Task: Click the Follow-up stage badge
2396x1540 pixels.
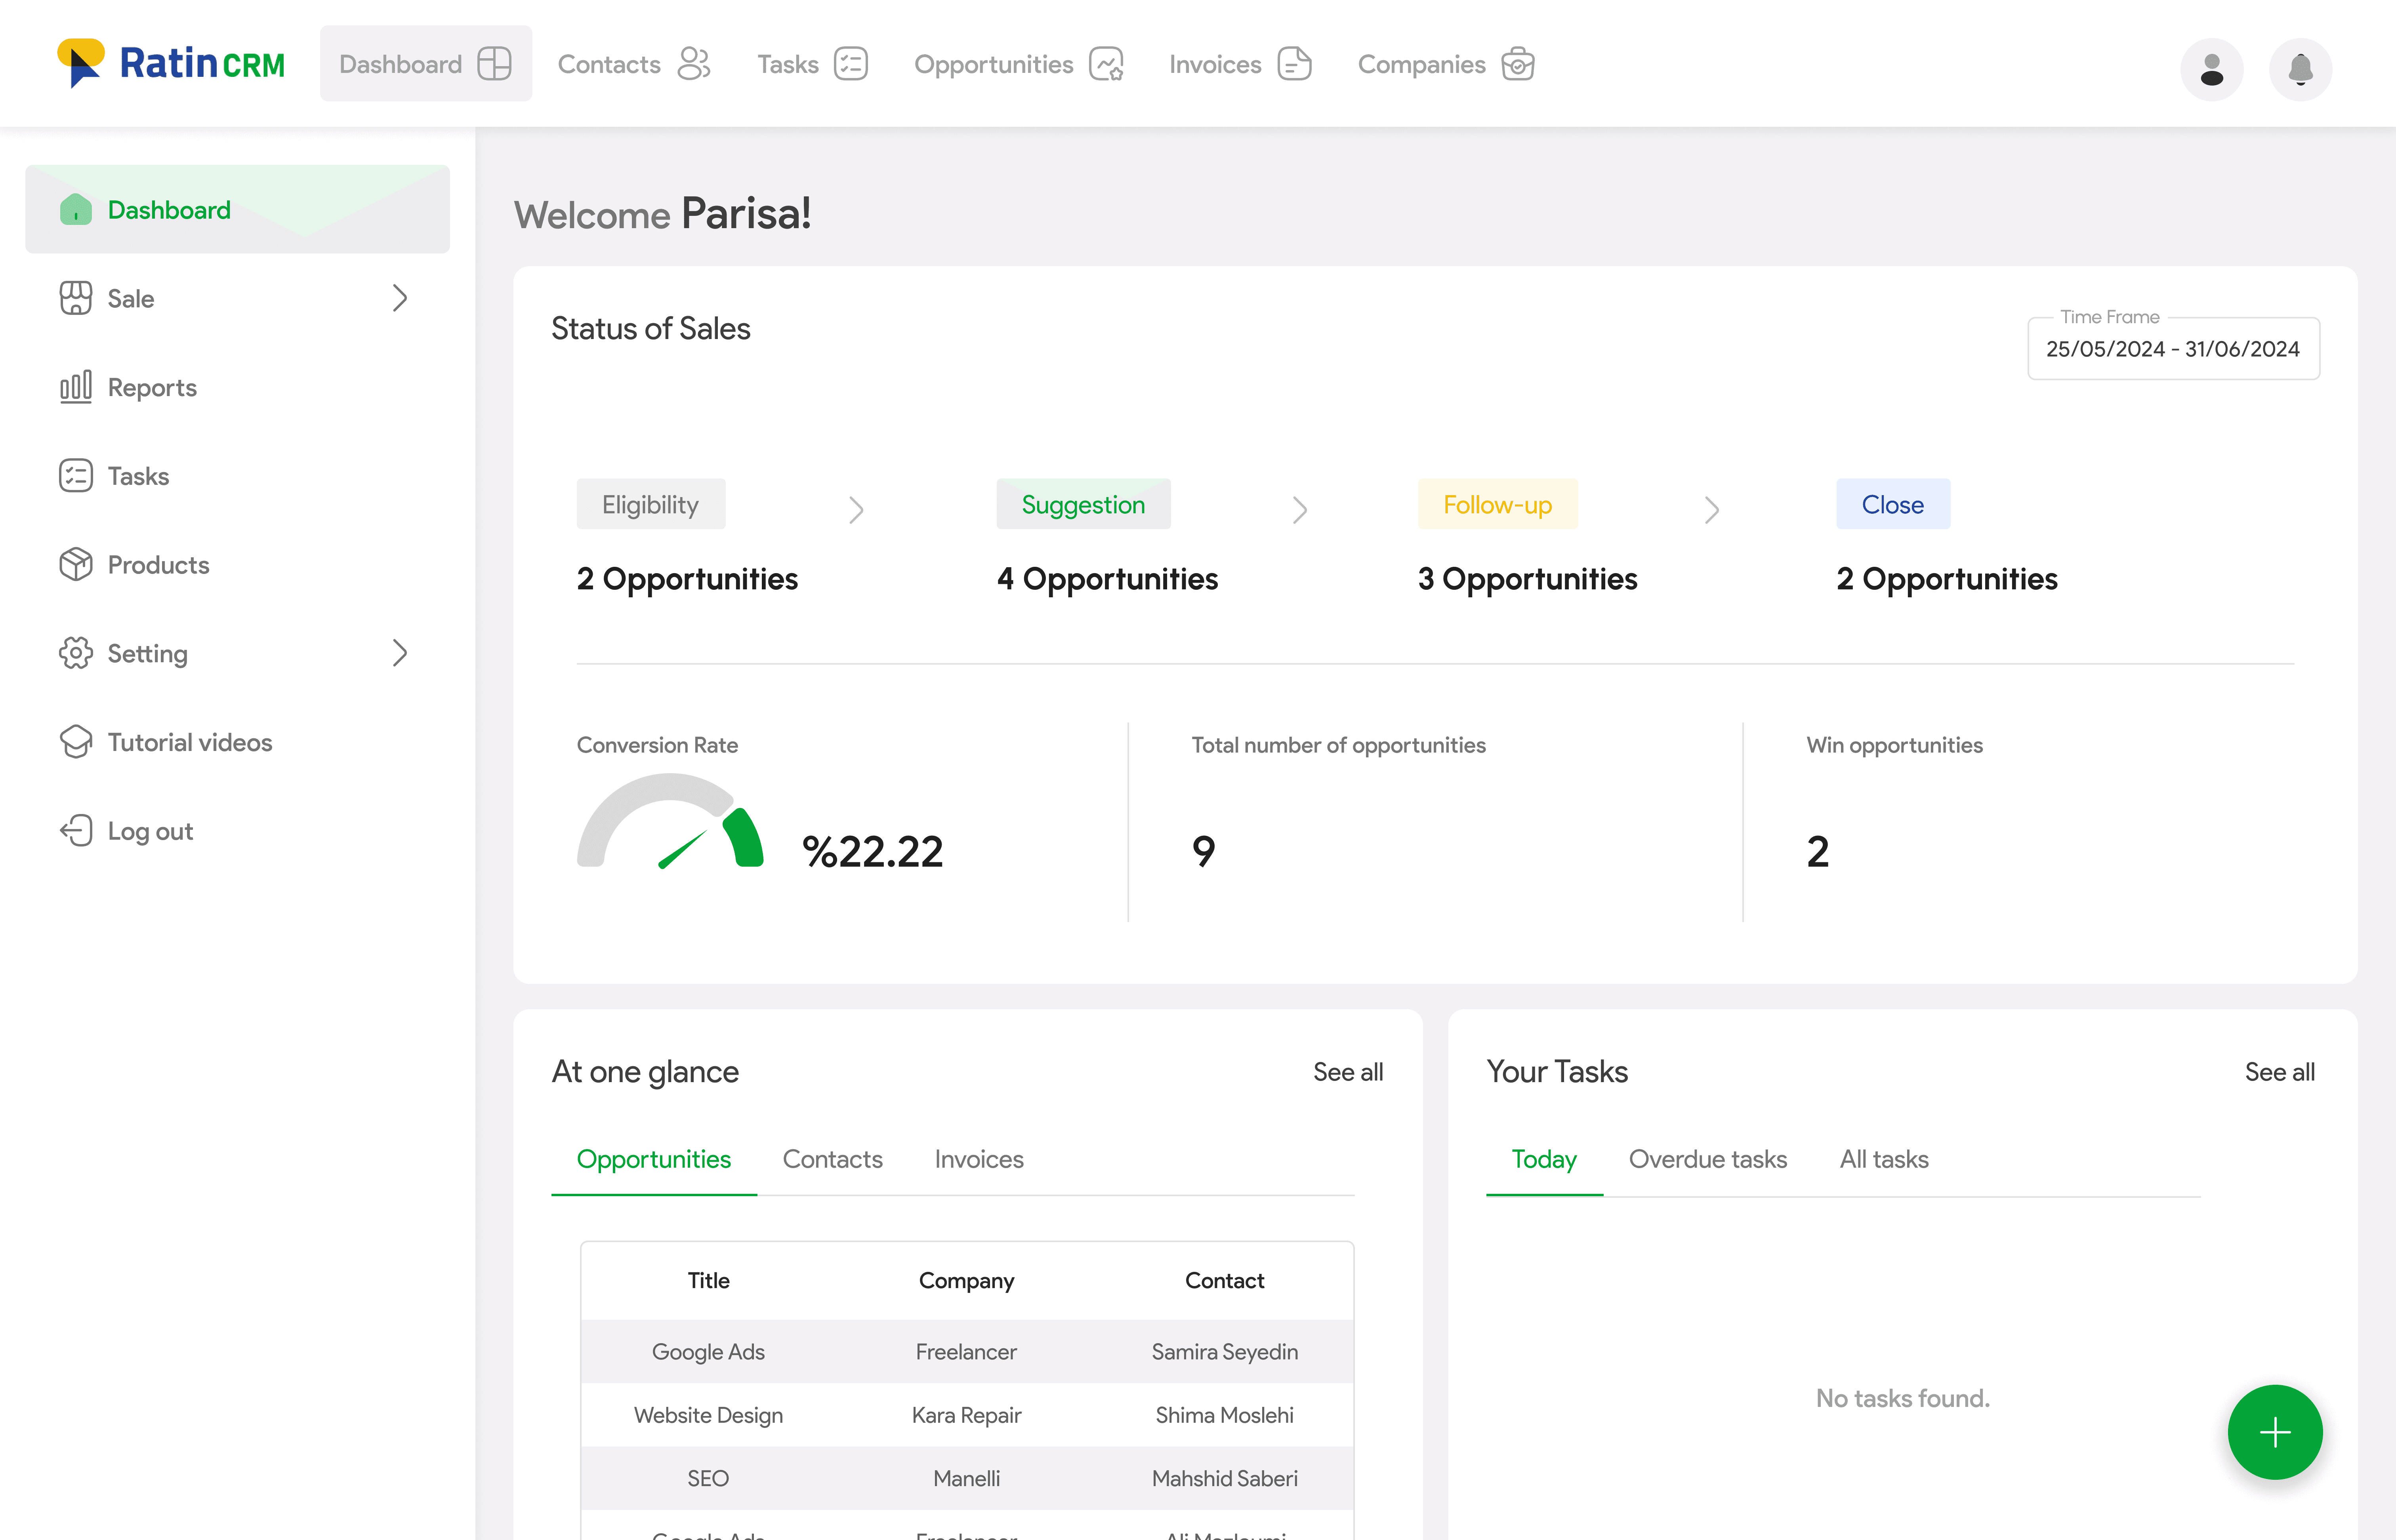Action: pos(1497,504)
